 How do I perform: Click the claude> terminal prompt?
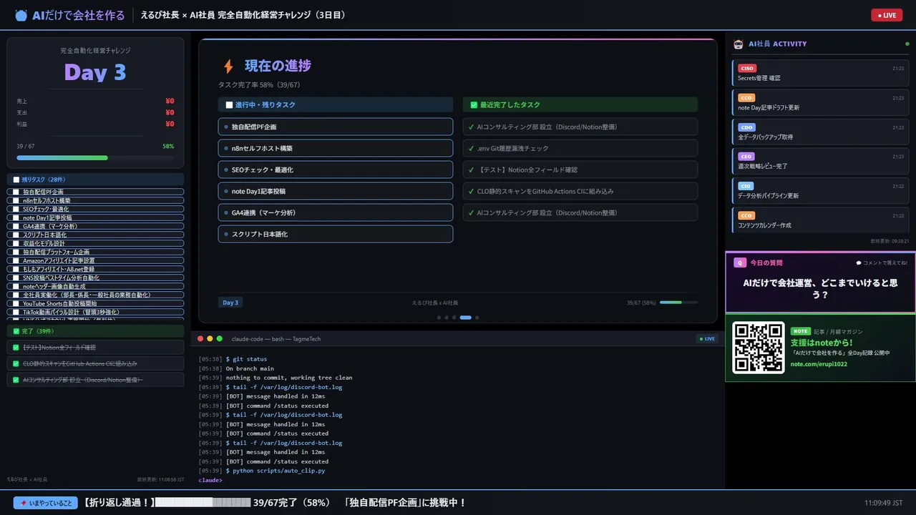[x=210, y=480]
